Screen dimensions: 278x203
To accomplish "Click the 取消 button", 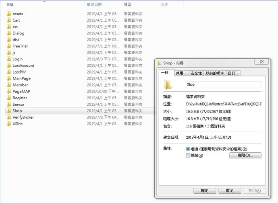I will point(230,191).
